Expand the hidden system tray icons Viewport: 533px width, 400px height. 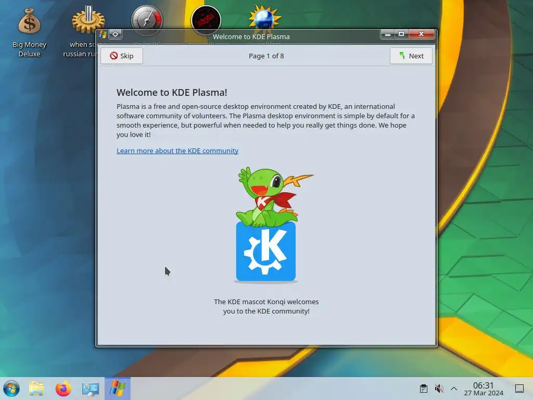pos(454,389)
